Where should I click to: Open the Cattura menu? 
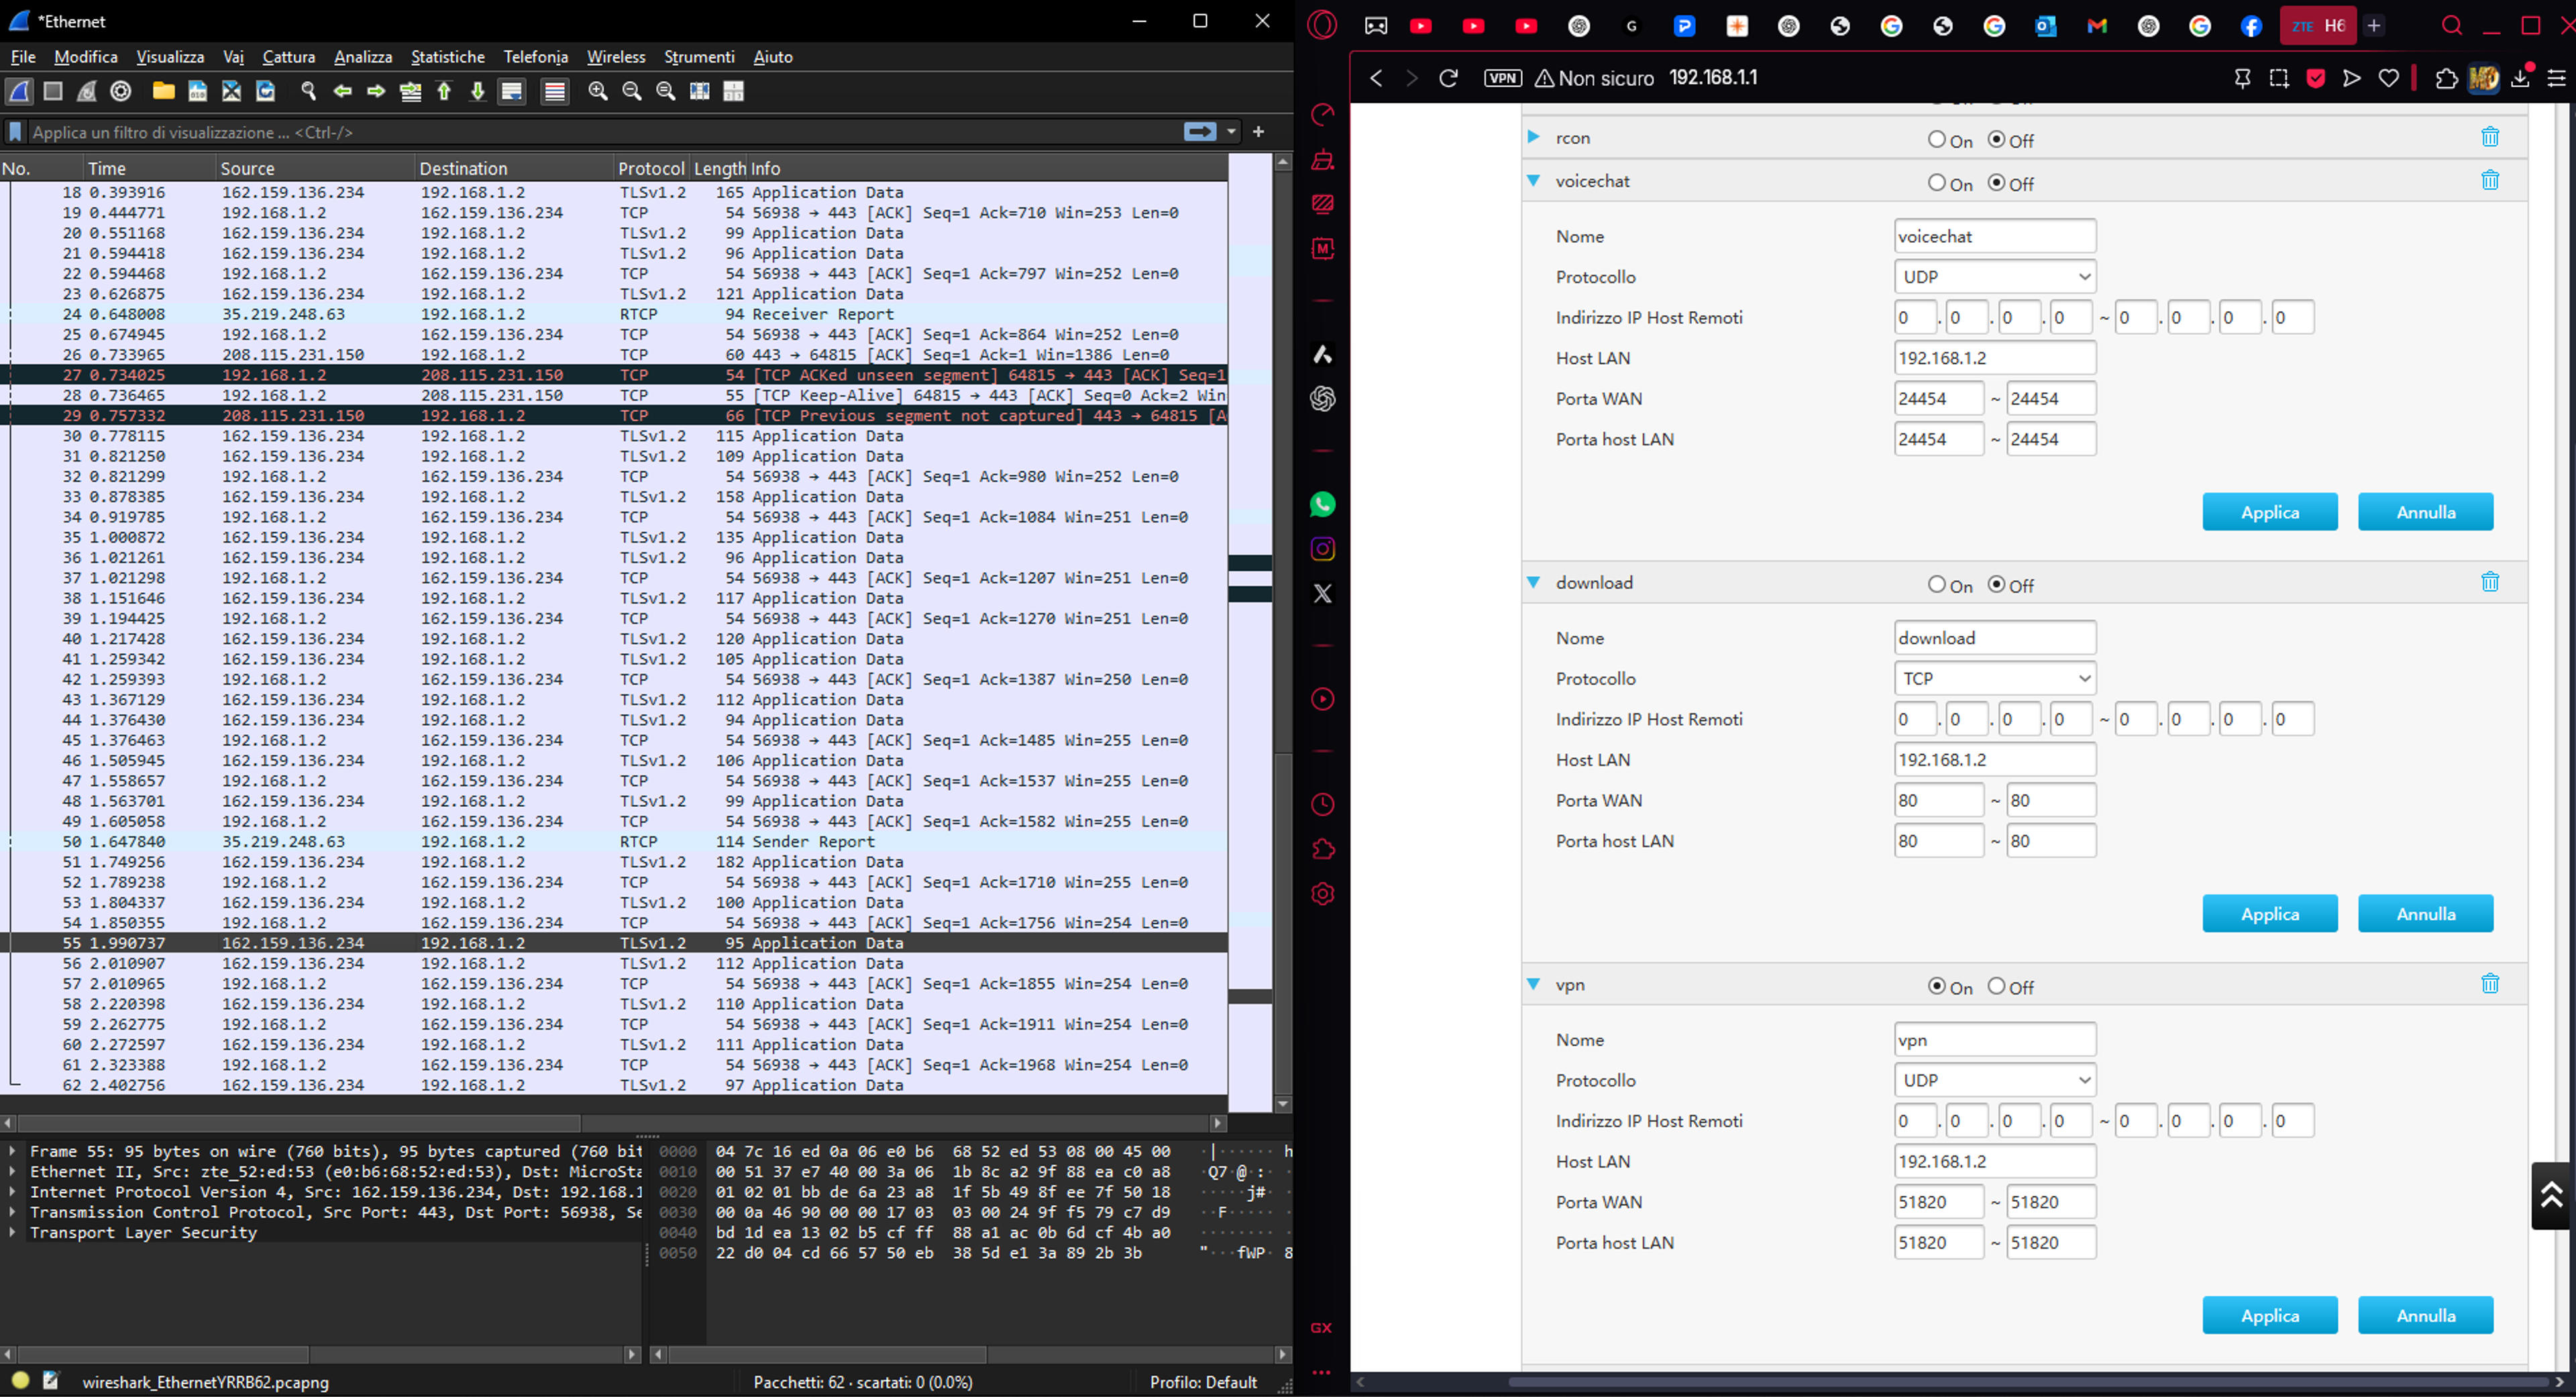tap(288, 57)
